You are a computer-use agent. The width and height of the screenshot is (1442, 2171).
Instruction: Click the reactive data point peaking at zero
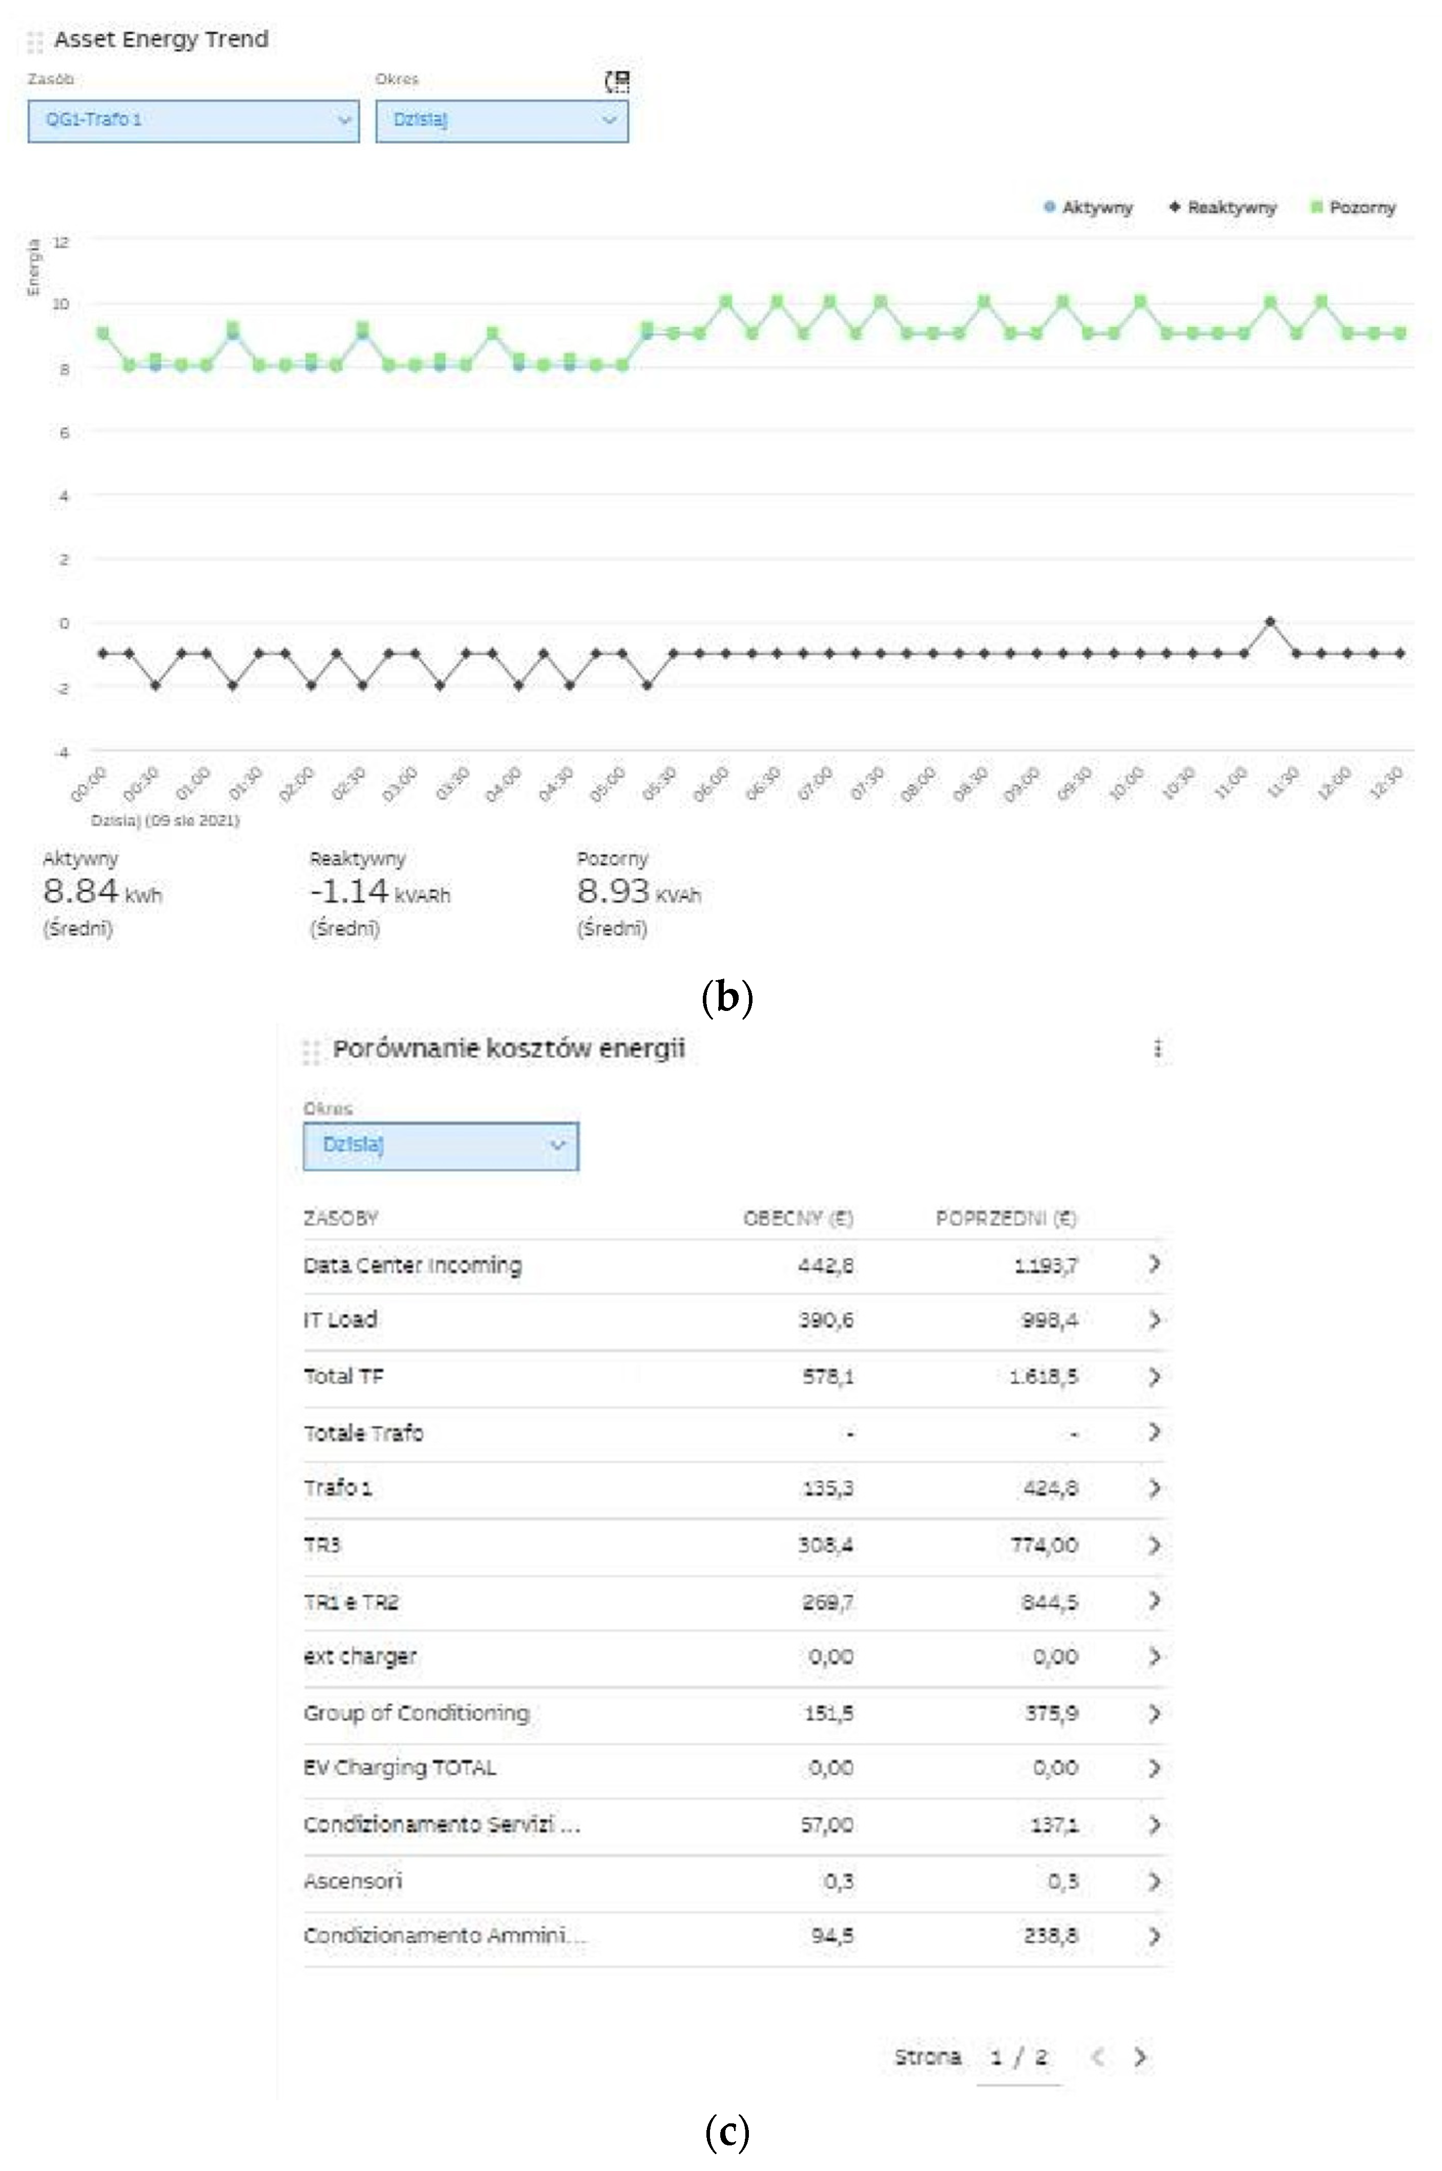(x=1270, y=622)
